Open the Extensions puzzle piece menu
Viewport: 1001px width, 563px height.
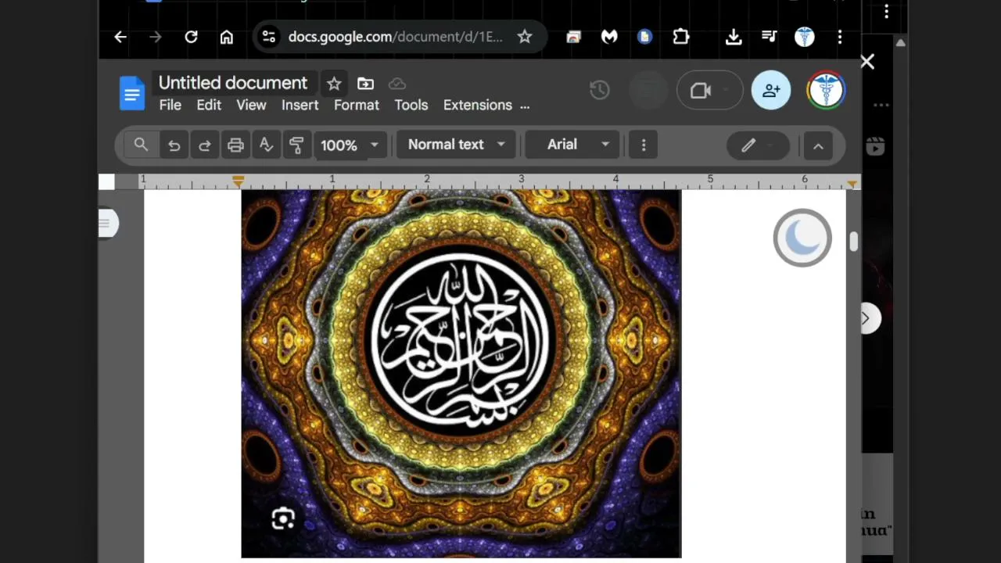[x=681, y=37]
